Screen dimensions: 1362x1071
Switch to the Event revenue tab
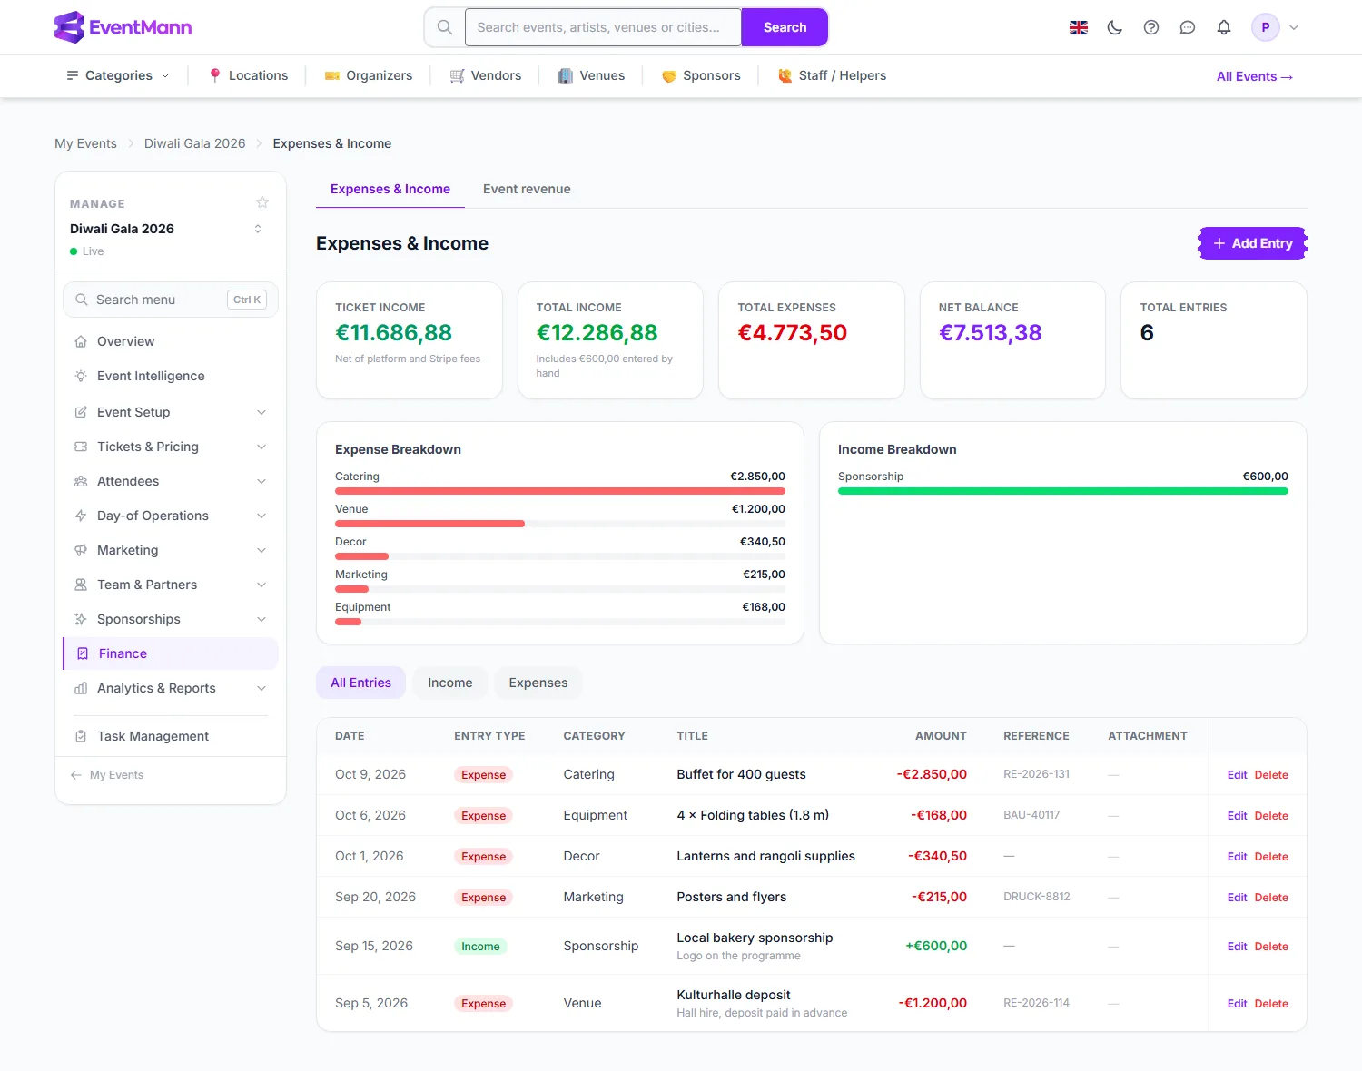[527, 189]
